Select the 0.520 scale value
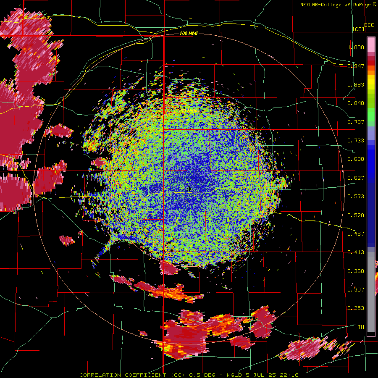Image resolution: width=378 pixels, height=378 pixels. pos(356,215)
